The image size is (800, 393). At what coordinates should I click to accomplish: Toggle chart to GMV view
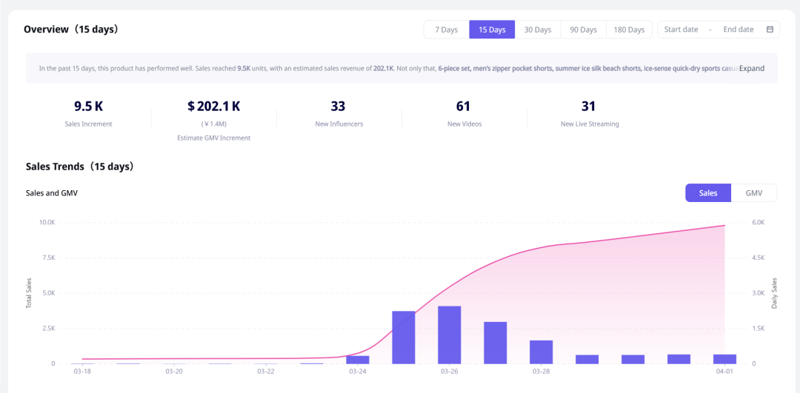(x=753, y=193)
